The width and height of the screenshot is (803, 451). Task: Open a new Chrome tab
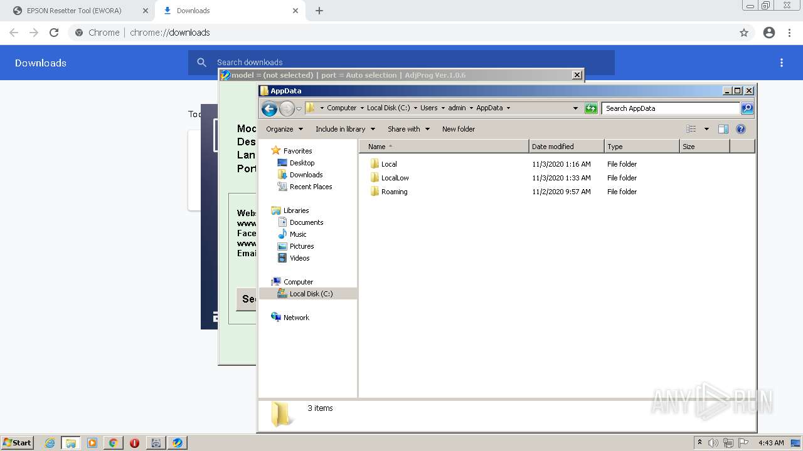tap(319, 11)
